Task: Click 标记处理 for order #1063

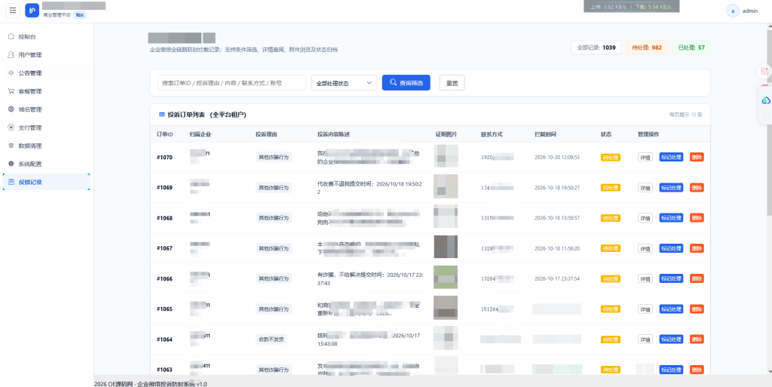Action: click(x=671, y=370)
